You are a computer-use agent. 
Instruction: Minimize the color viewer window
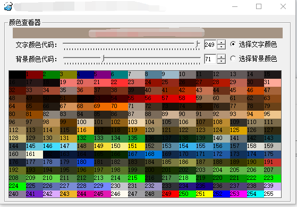pos(235,6)
